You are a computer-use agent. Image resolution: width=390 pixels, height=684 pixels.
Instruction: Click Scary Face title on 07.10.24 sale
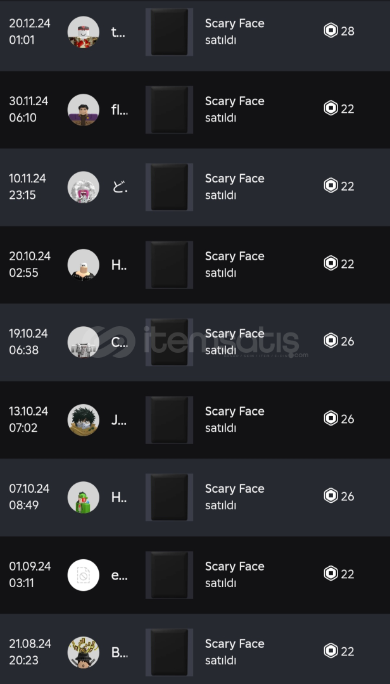coord(234,489)
